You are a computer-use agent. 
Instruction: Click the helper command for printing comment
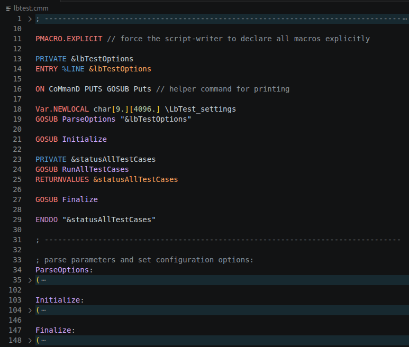tap(223, 89)
